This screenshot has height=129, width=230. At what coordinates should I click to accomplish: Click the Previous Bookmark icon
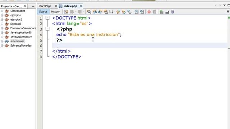pos(118,12)
